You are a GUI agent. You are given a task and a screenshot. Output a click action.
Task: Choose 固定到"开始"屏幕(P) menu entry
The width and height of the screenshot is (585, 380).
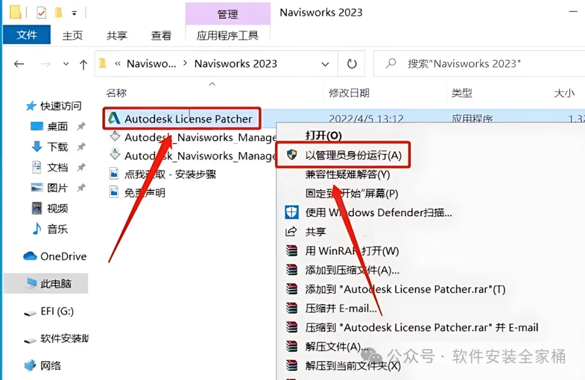(x=352, y=194)
